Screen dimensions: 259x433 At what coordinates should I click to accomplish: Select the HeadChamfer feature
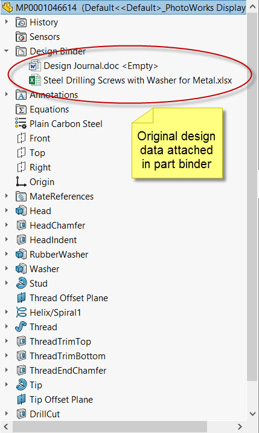coord(51,226)
